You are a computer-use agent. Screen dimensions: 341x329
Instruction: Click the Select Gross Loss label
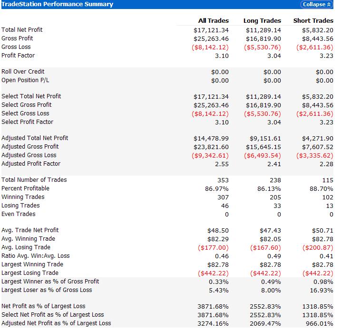click(25, 113)
